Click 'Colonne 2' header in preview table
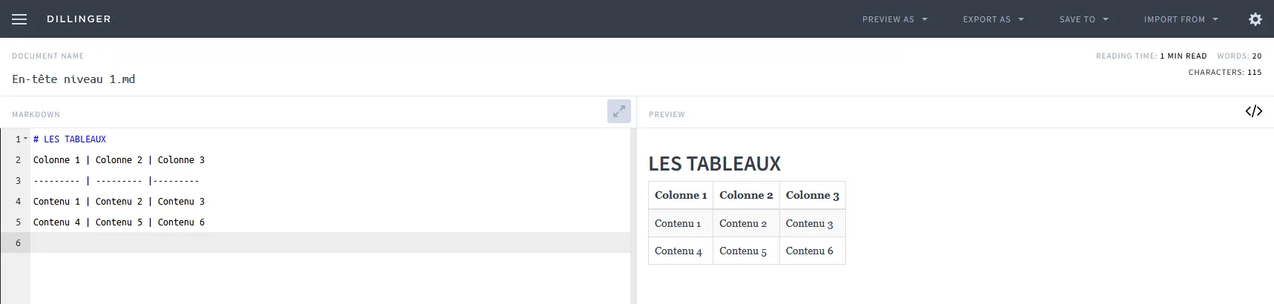The image size is (1274, 304). pos(745,196)
